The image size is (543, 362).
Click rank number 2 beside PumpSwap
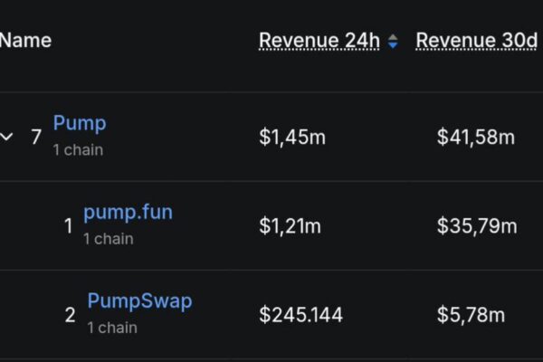70,315
